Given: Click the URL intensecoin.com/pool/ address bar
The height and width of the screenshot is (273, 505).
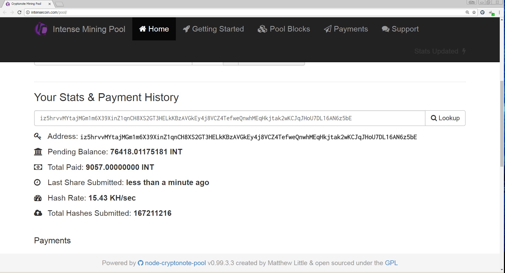Looking at the screenshot, I should pyautogui.click(x=49, y=12).
